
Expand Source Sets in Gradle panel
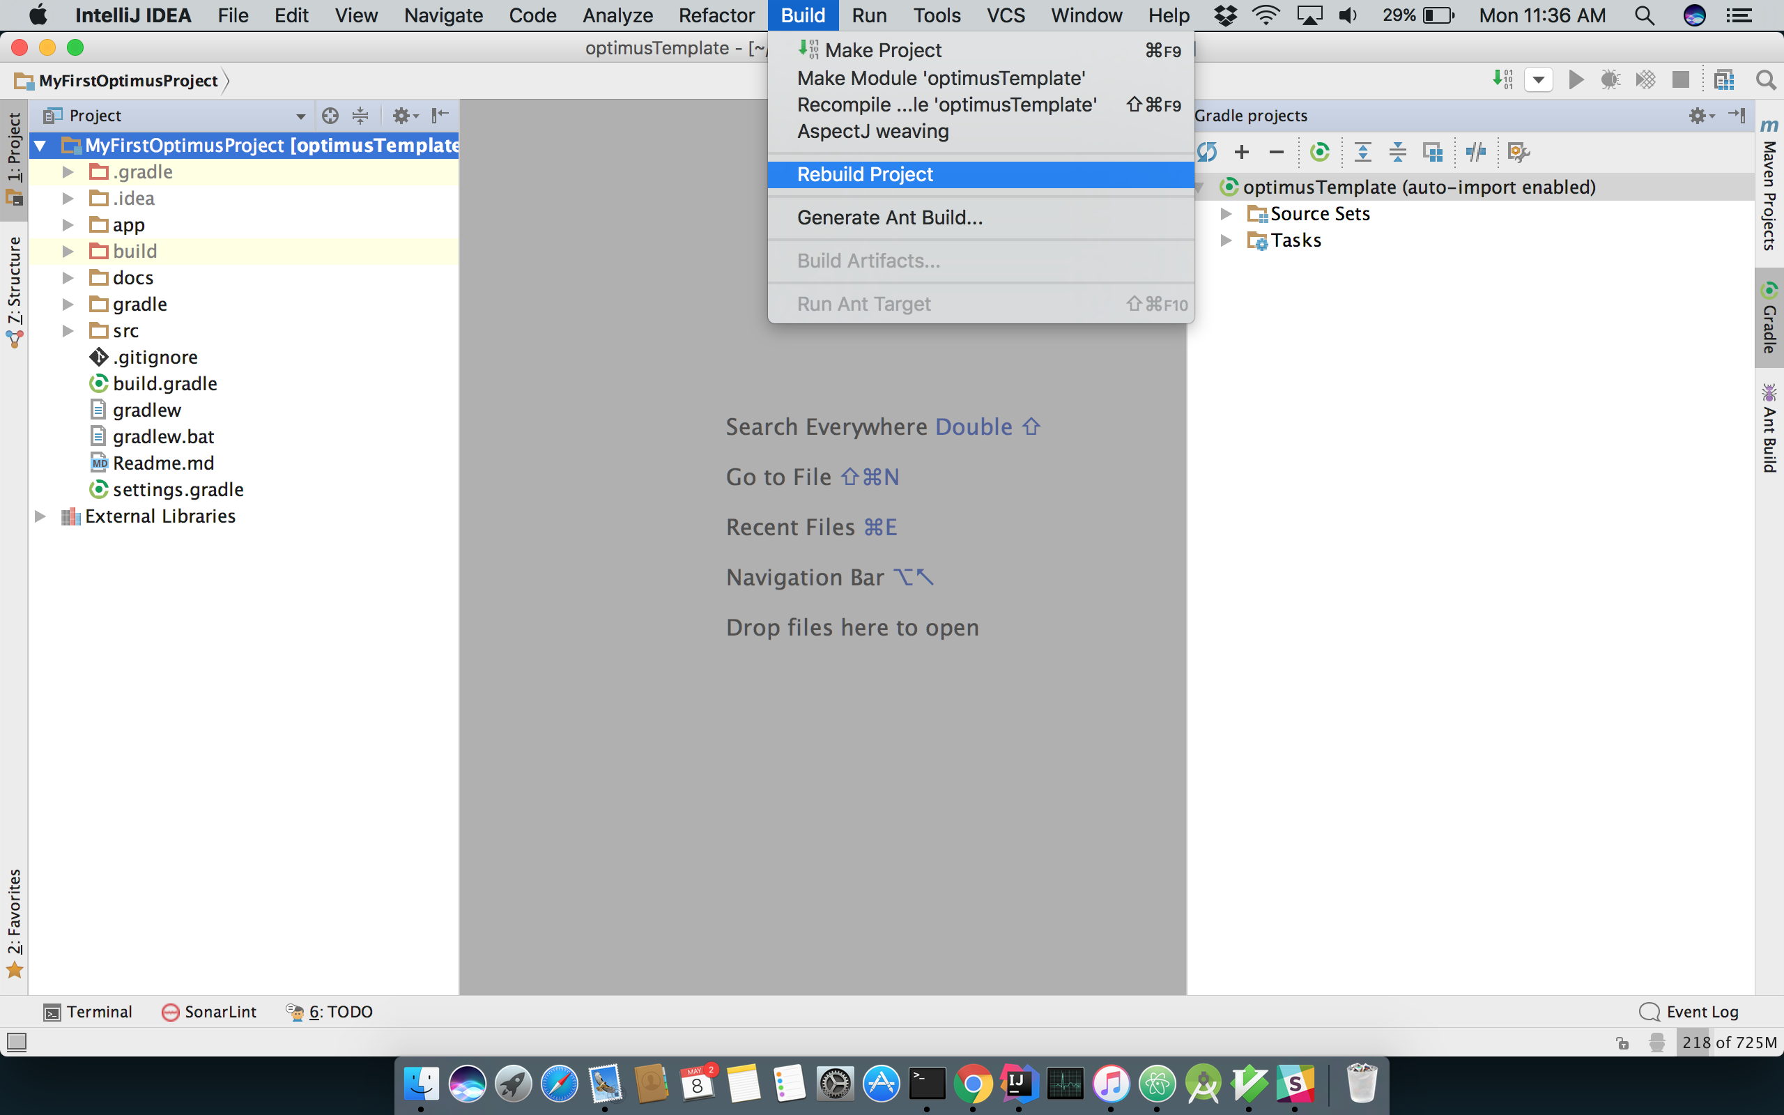tap(1226, 214)
